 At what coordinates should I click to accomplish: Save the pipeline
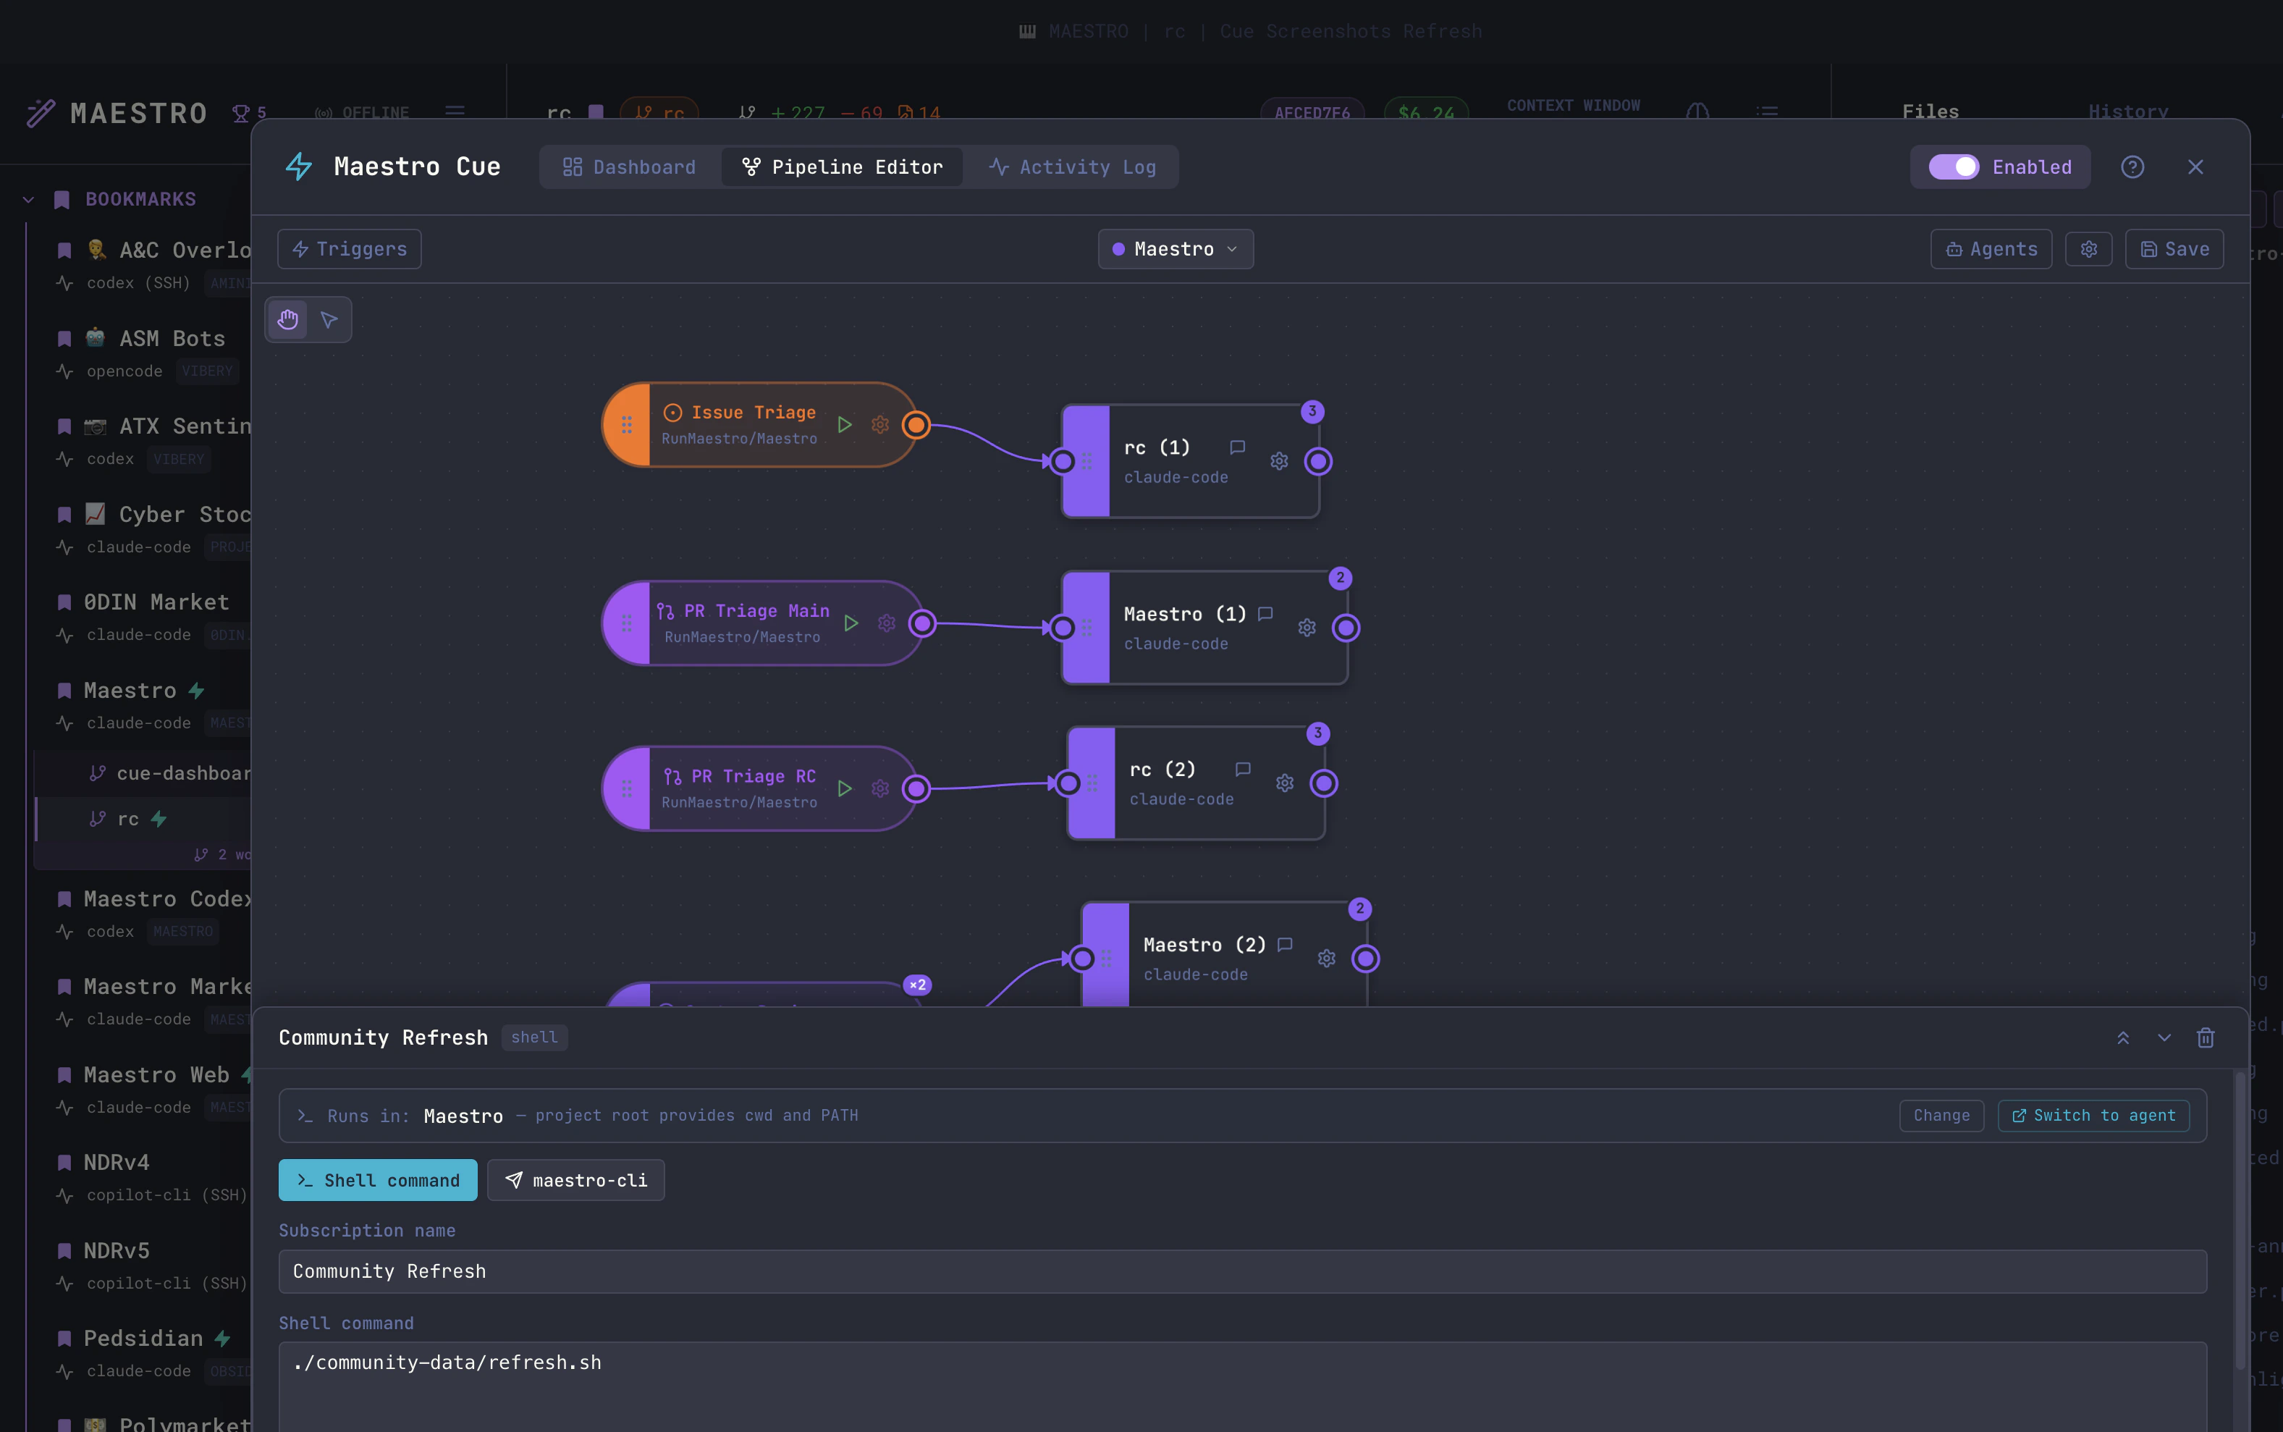click(x=2174, y=249)
